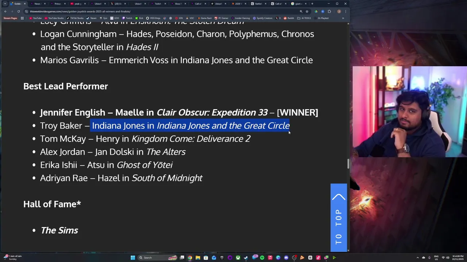This screenshot has height=262, width=467.
Task: Click the TO TOP button
Action: pos(339,218)
